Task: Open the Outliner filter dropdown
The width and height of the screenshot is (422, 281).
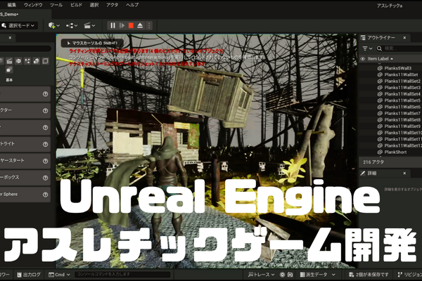Action: (367, 48)
